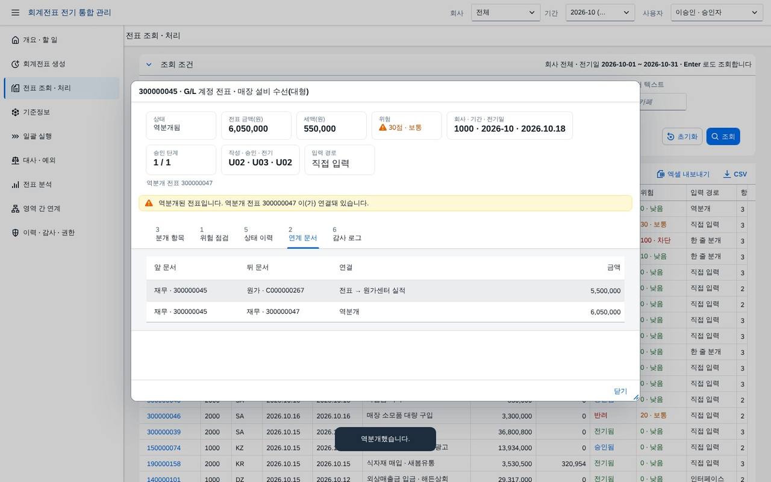
Task: Click the 전표 분석 chart icon
Action: click(16, 184)
